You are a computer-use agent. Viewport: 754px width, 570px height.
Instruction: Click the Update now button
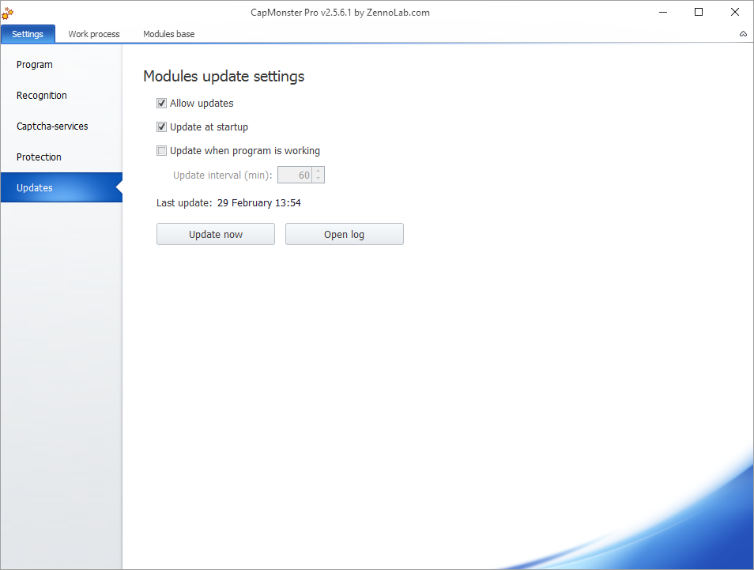216,234
